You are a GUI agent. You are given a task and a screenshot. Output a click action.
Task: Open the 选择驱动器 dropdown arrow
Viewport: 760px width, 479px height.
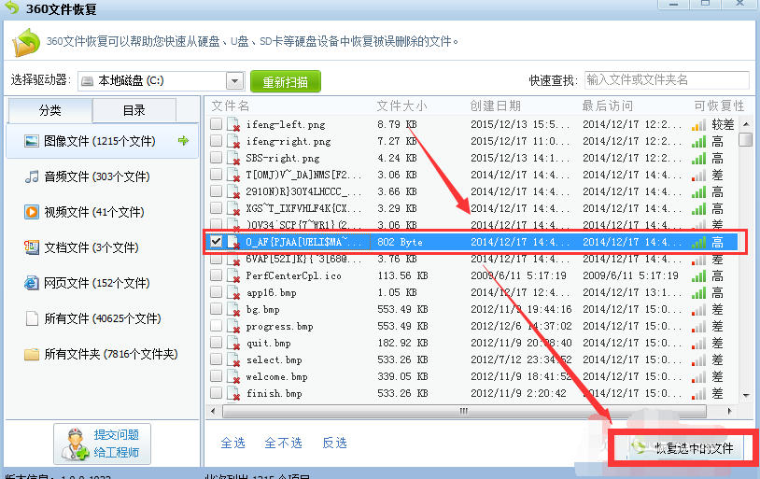[234, 81]
